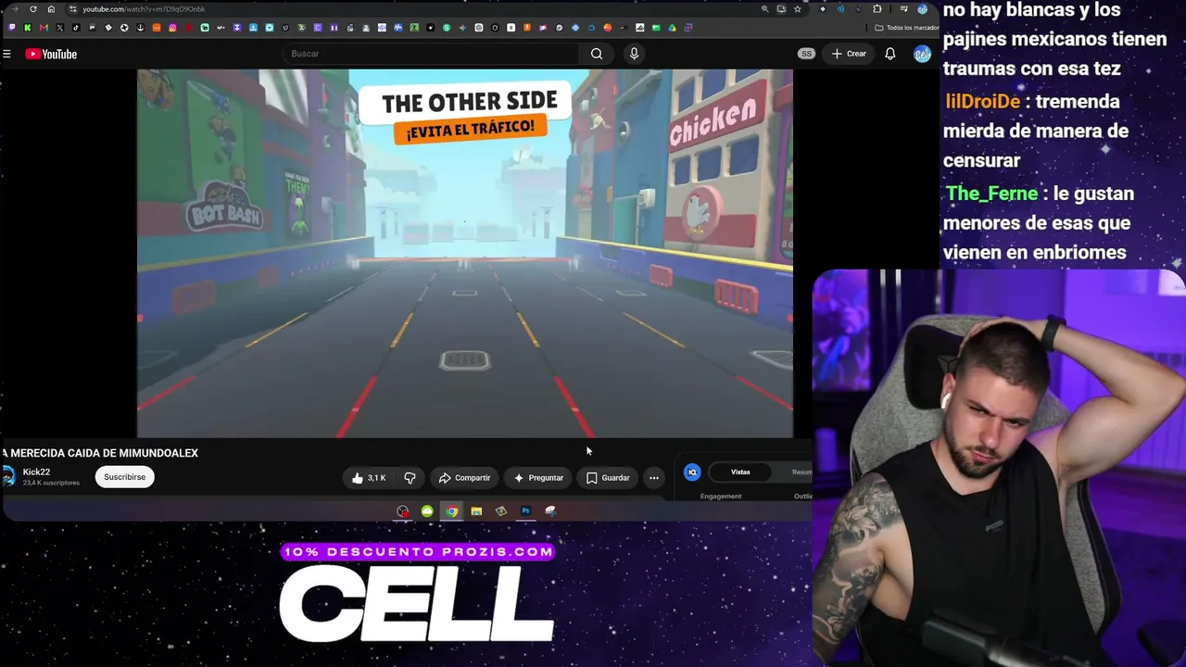
Task: Bookmark this page with the star icon
Action: [797, 9]
